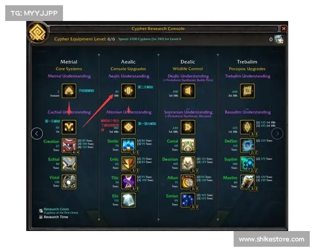Click the Simlic upgrade icon

click(x=129, y=145)
